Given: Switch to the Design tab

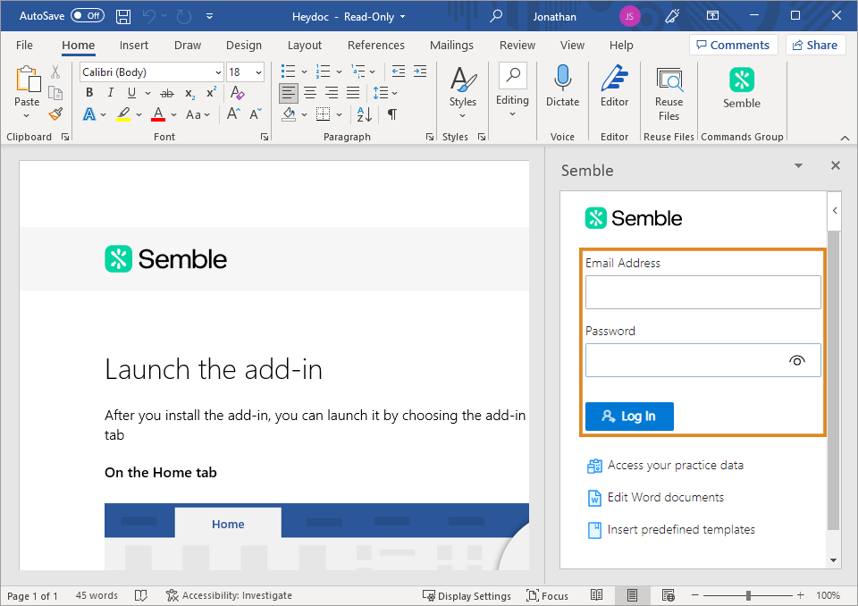Looking at the screenshot, I should coord(243,45).
